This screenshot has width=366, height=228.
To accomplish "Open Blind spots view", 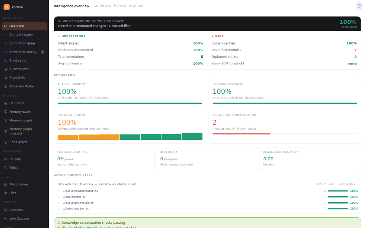I will click(24, 60).
